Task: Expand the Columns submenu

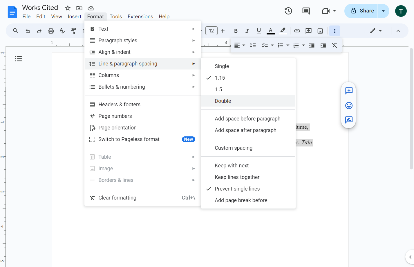Action: point(143,75)
